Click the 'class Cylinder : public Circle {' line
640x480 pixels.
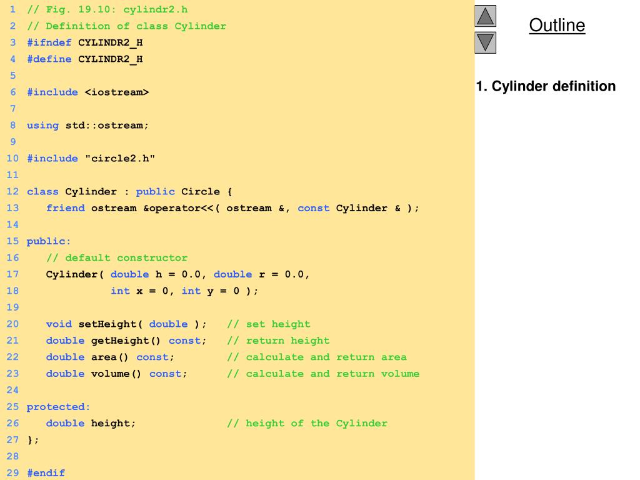click(x=129, y=191)
